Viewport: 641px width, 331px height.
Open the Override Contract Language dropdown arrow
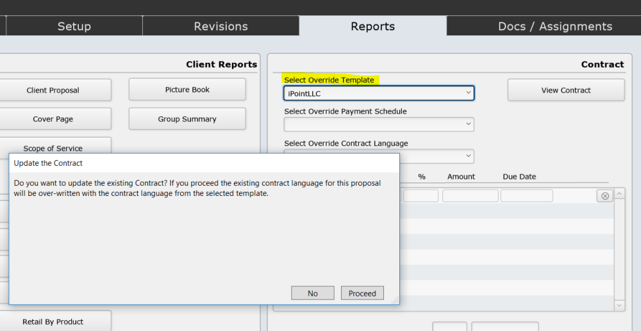pos(469,156)
